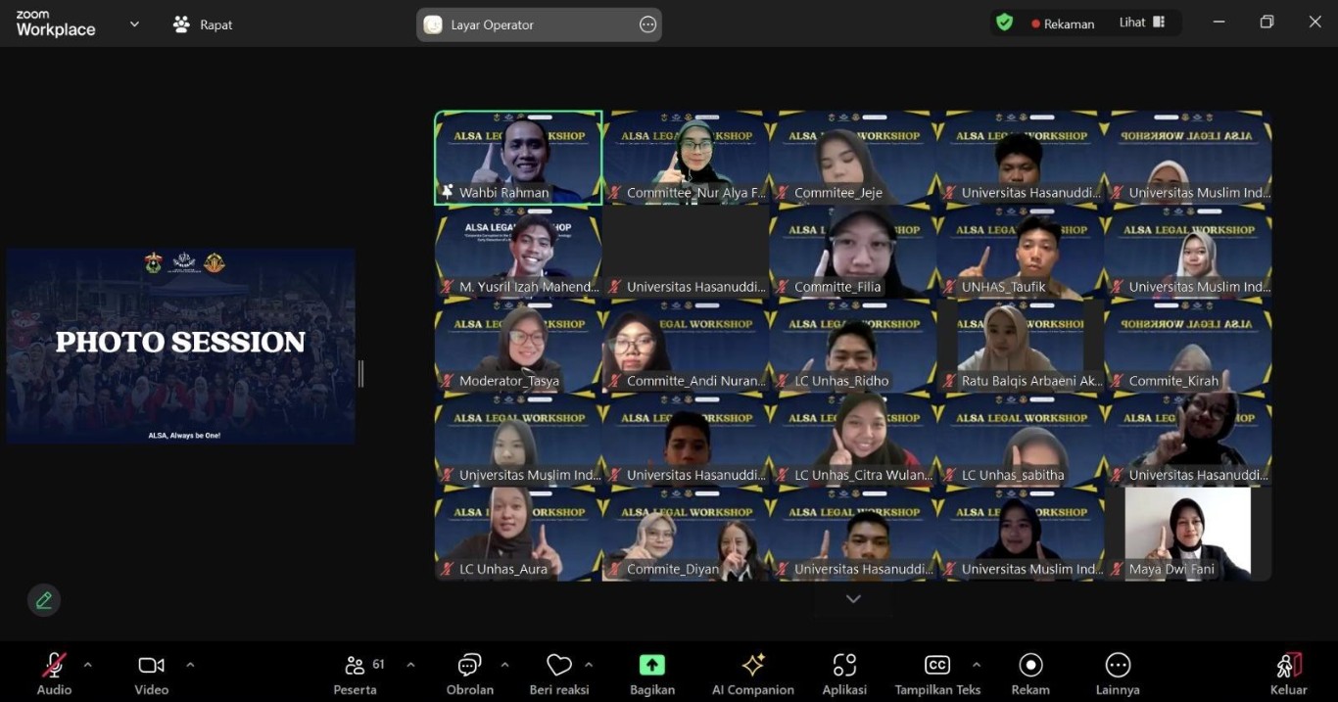Open the Lihat view layout menu

[x=1142, y=23]
